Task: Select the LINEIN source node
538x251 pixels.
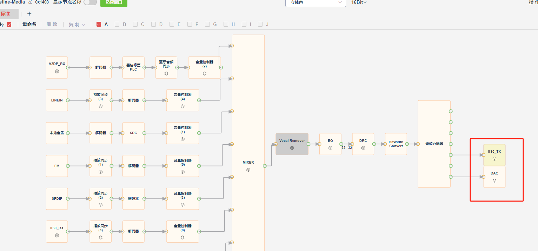Action: (57, 100)
